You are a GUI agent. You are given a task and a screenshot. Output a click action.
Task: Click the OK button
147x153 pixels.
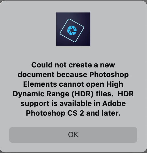(x=73, y=135)
